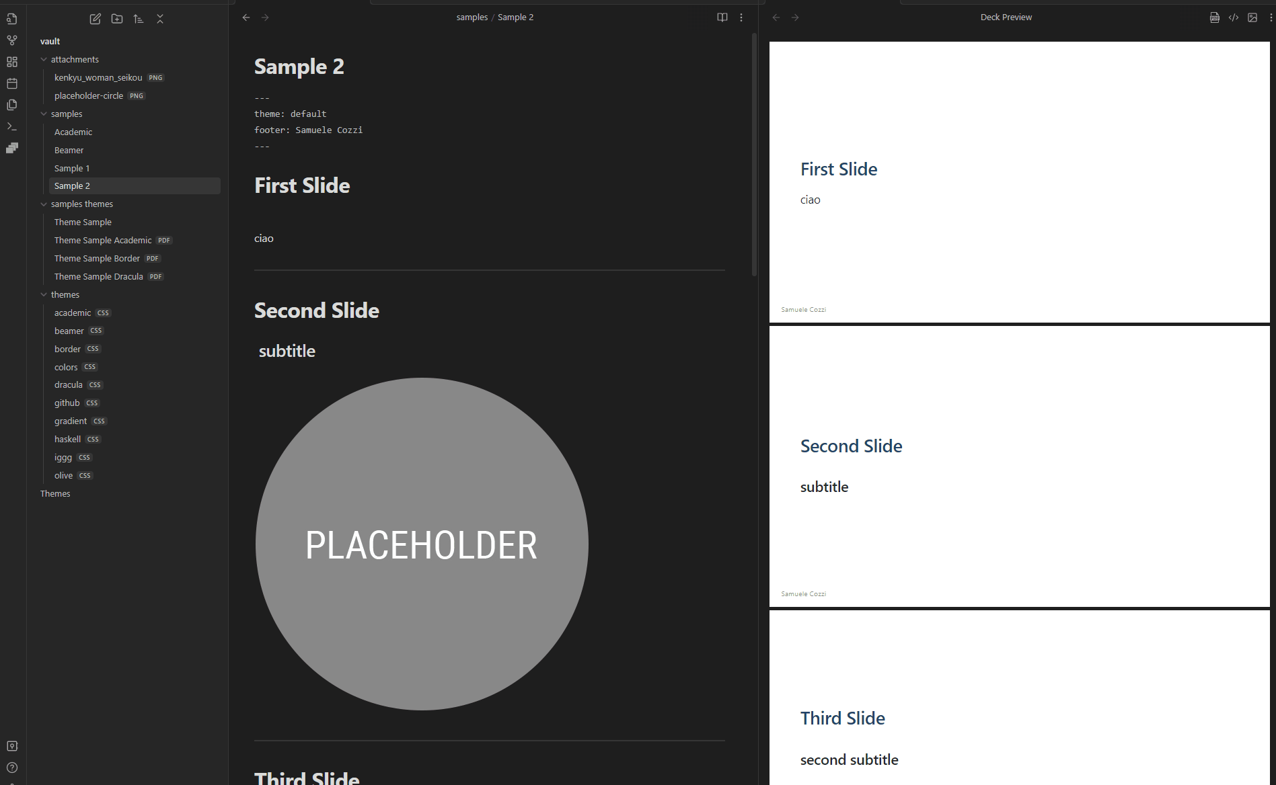Collapse all folders in file explorer
The height and width of the screenshot is (785, 1276).
coord(160,19)
